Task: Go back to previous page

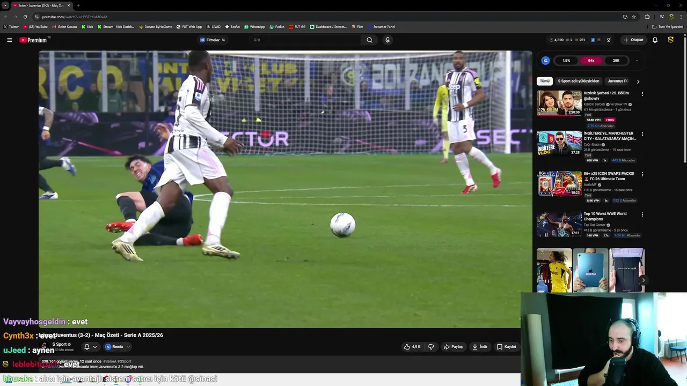Action: coord(6,17)
